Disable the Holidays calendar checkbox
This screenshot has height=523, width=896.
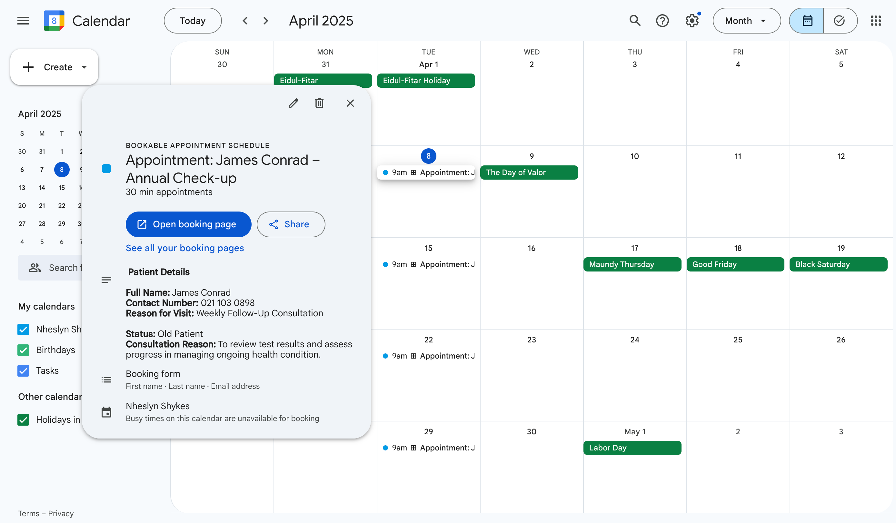[24, 420]
